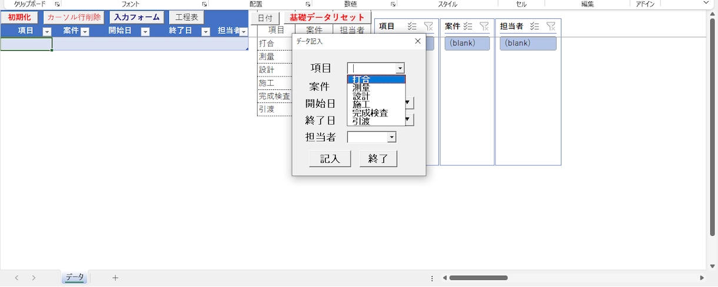The height and width of the screenshot is (287, 718).
Task: Select 引渡 in the open dropdown list
Action: (x=376, y=121)
